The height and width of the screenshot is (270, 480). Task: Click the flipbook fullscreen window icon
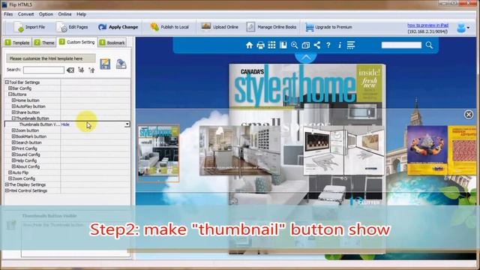click(305, 45)
